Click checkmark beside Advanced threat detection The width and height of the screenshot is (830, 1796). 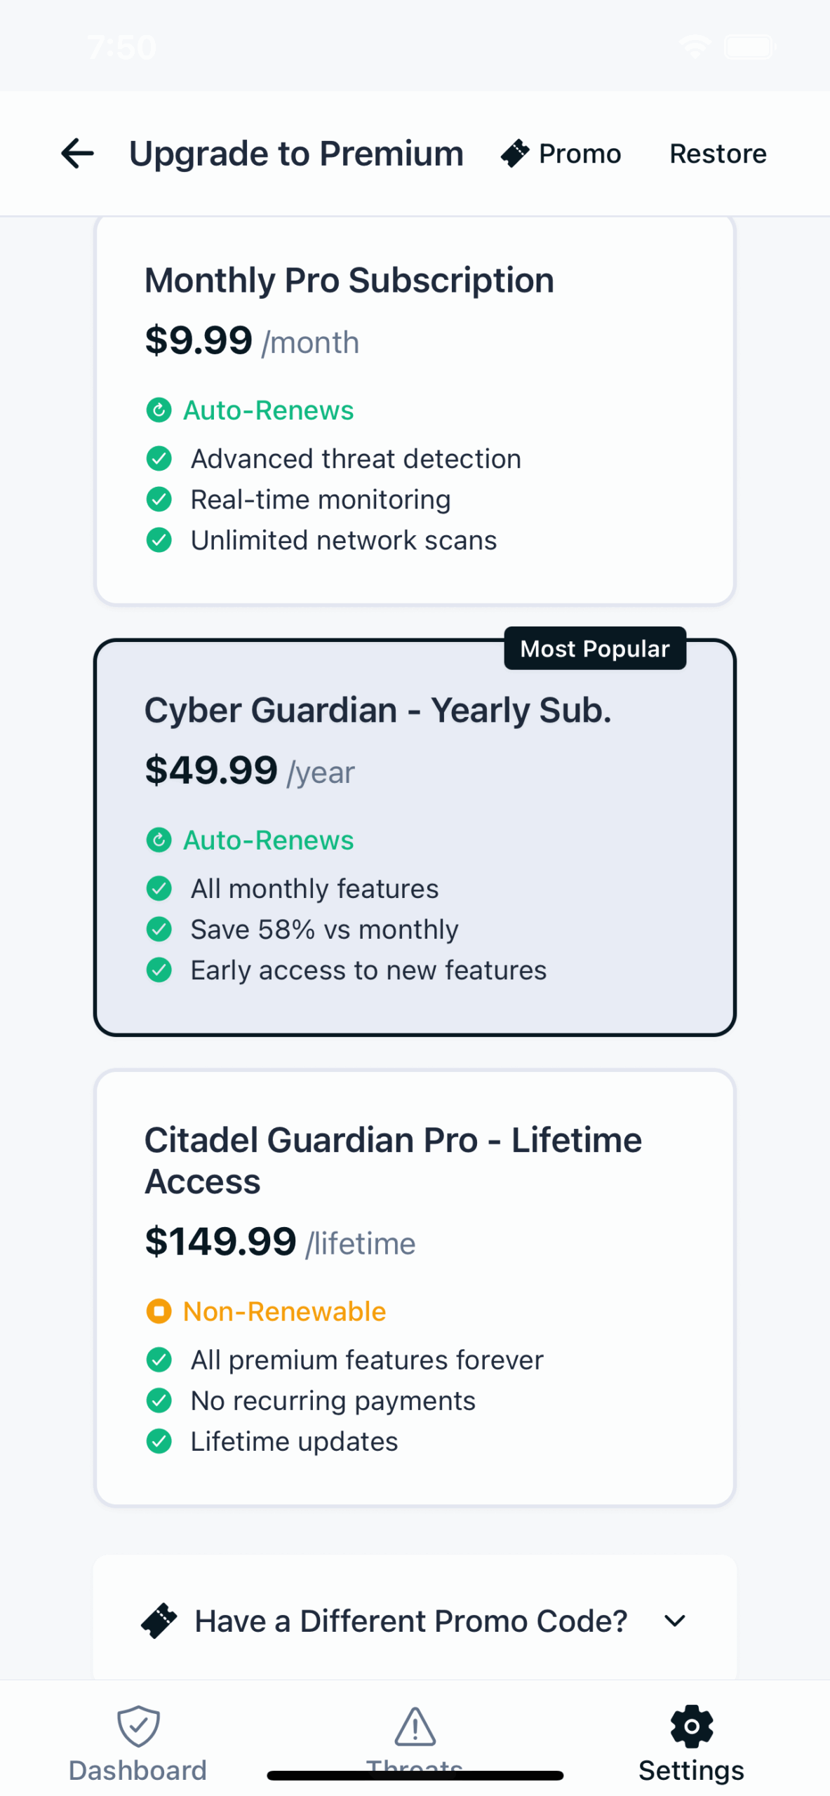tap(159, 459)
